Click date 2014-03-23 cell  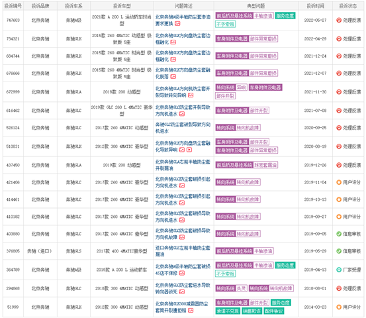click(x=315, y=307)
